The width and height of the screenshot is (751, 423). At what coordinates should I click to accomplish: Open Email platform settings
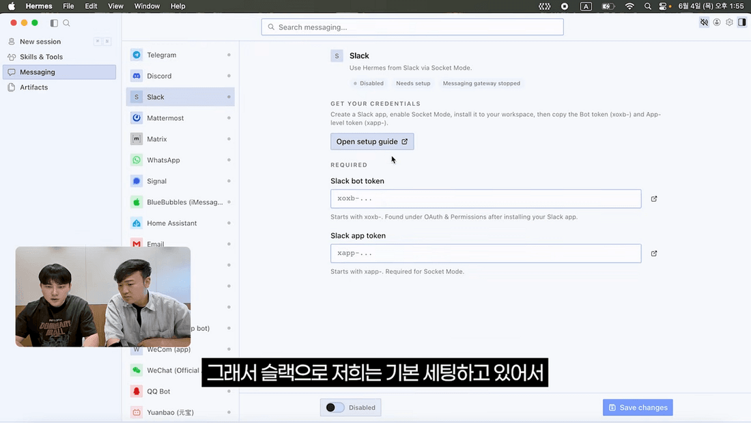(x=180, y=244)
